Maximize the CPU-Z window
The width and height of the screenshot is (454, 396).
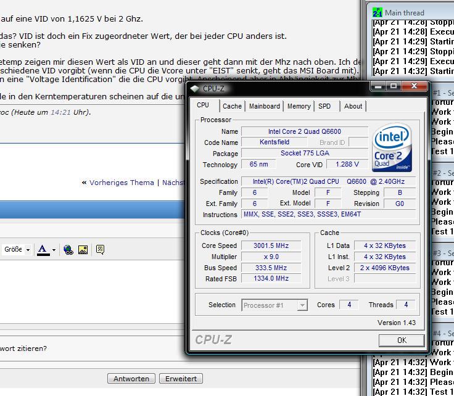[x=393, y=86]
